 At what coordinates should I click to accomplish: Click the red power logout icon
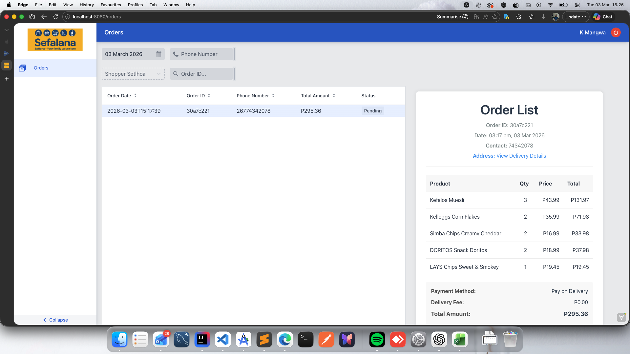click(x=616, y=32)
